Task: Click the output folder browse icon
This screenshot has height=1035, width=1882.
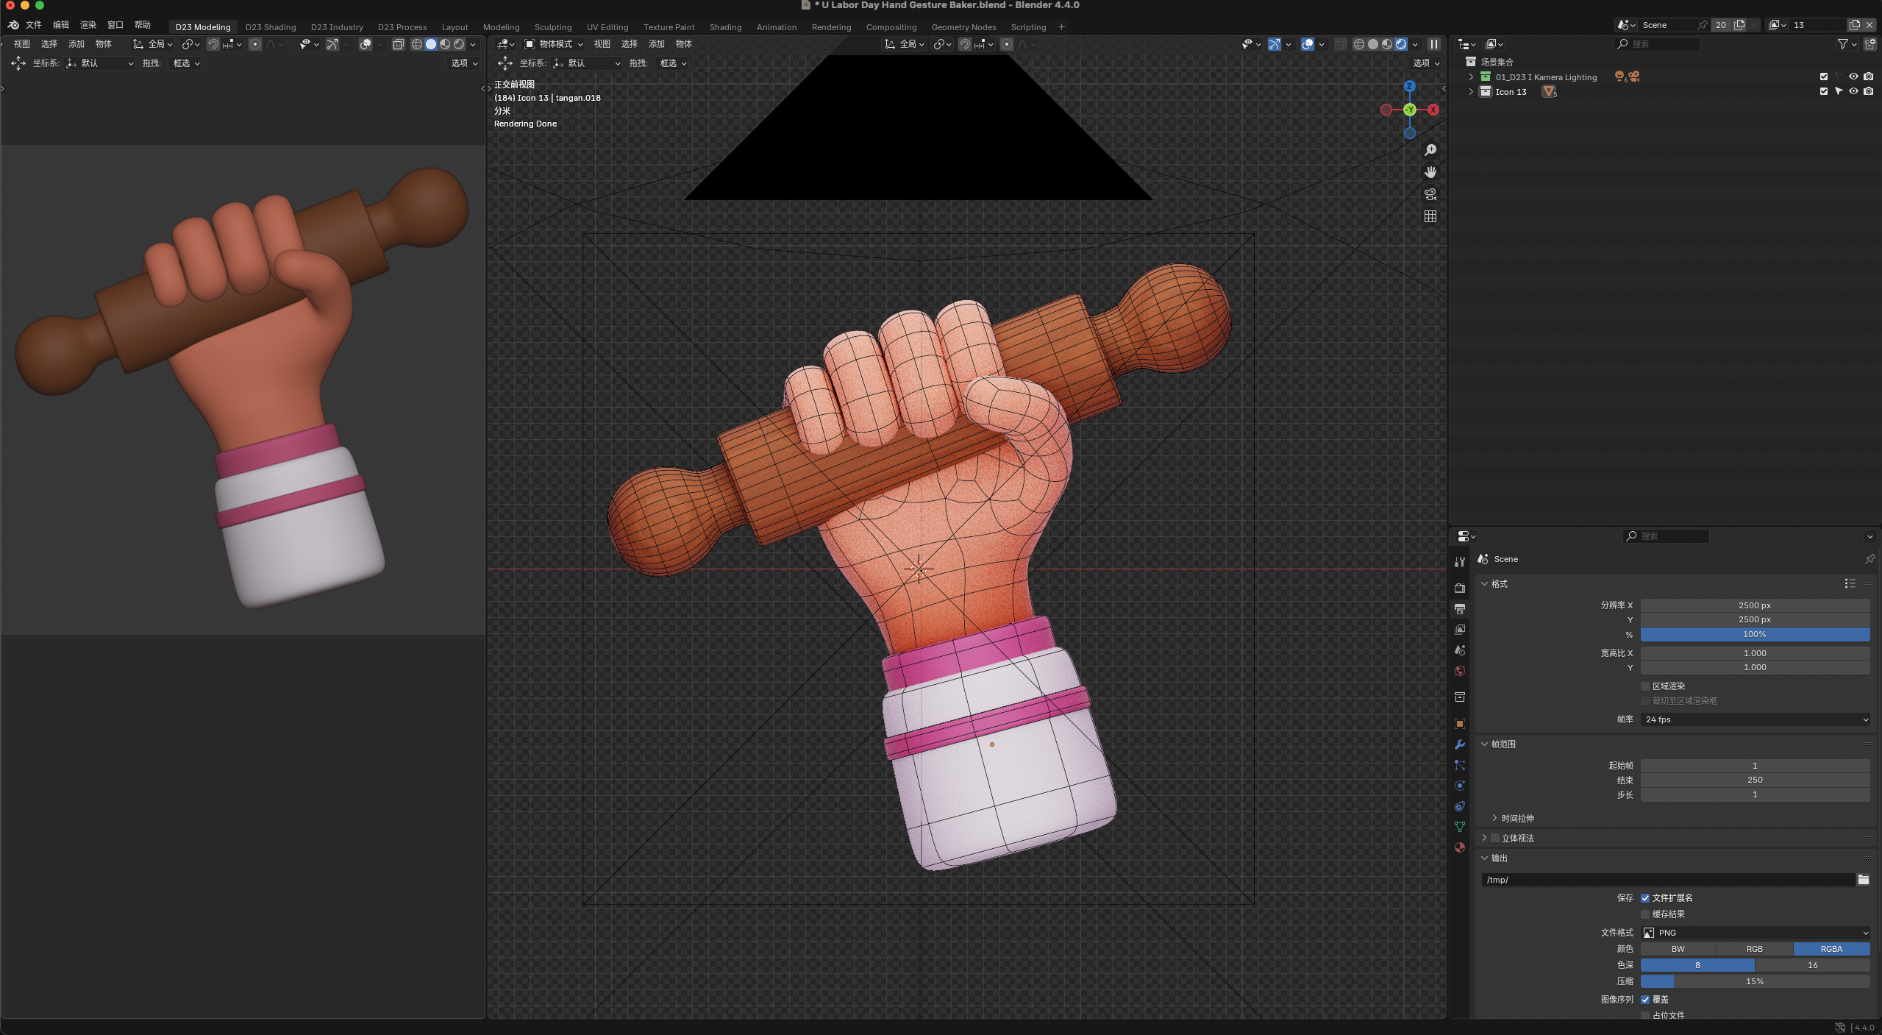Action: (1863, 880)
